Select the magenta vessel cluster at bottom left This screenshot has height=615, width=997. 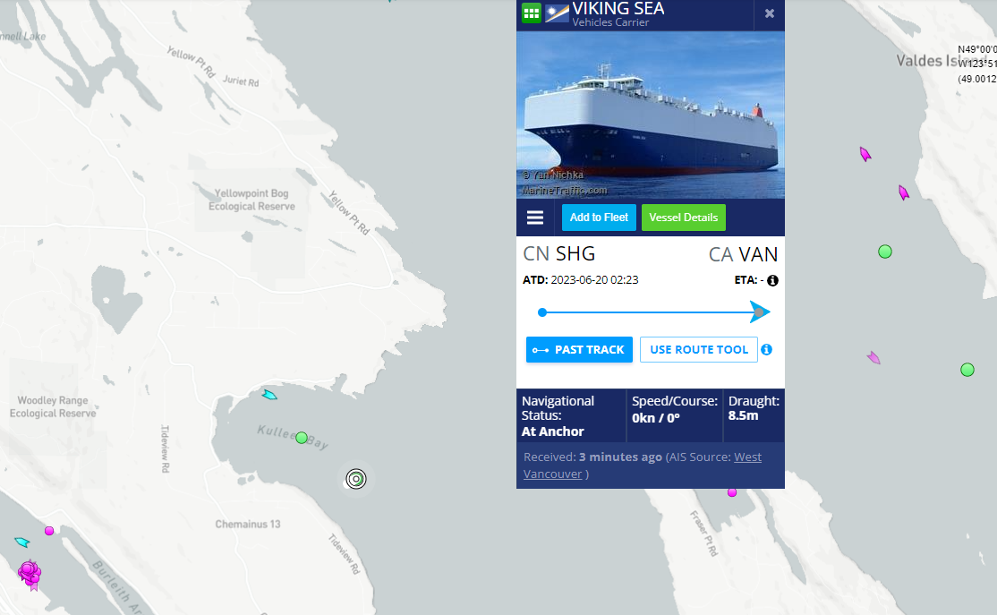[x=30, y=574]
